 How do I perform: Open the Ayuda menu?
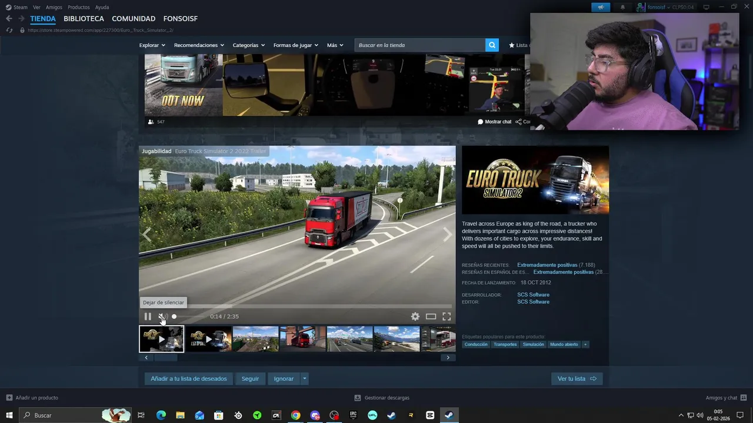pyautogui.click(x=102, y=7)
